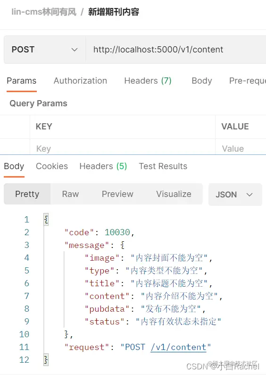
Task: Click the "type" key in response
Action: (100, 271)
